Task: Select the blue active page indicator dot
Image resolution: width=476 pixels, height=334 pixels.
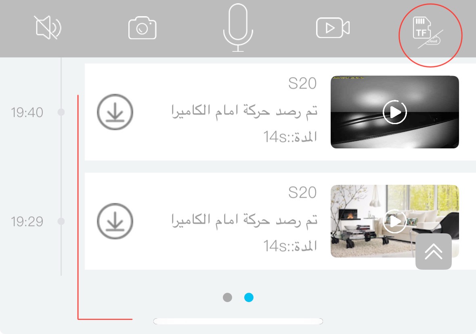Action: click(x=249, y=297)
